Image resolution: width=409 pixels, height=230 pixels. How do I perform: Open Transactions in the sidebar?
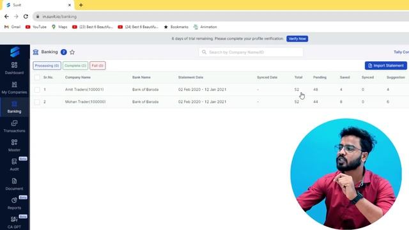coord(14,126)
